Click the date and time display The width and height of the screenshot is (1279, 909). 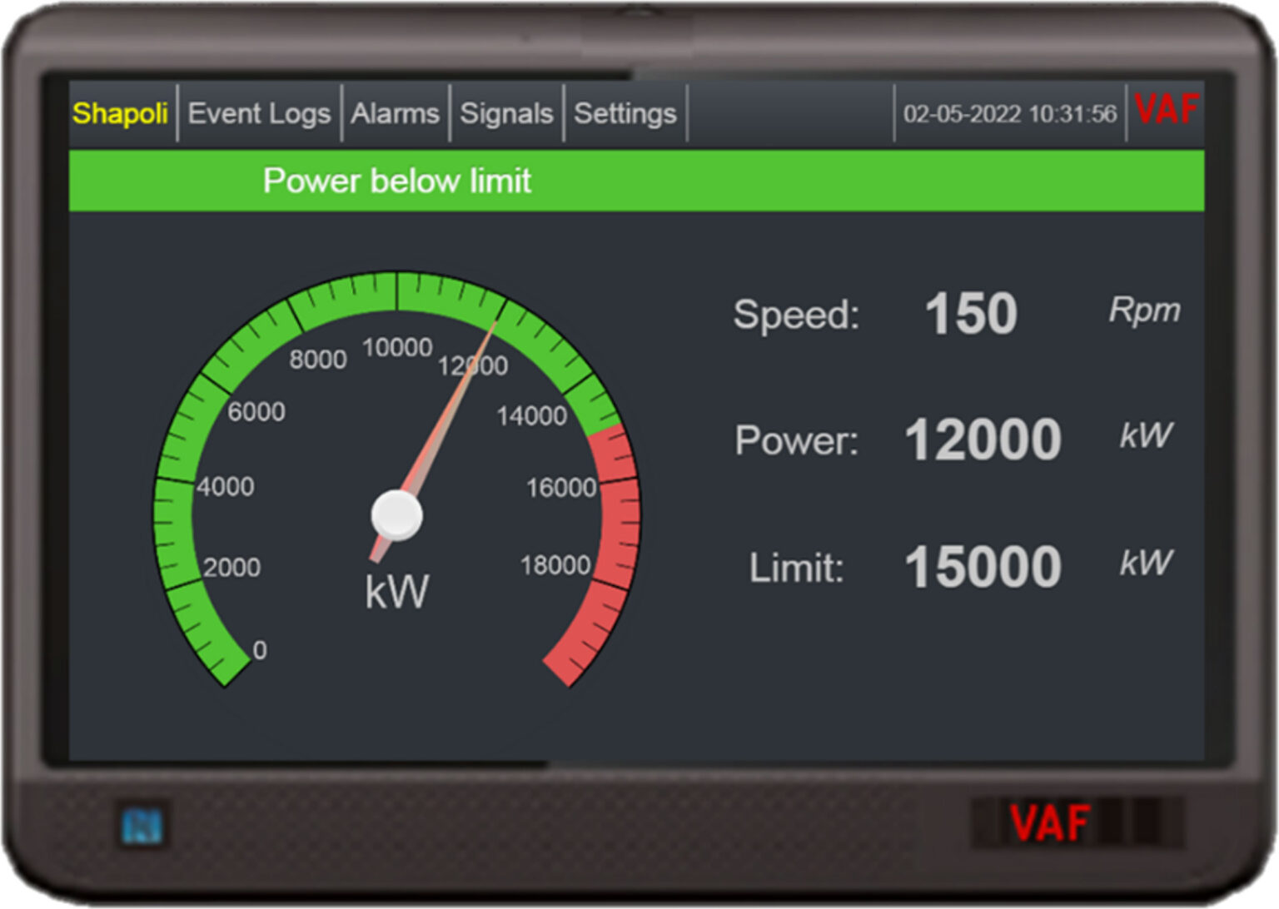tap(1009, 114)
